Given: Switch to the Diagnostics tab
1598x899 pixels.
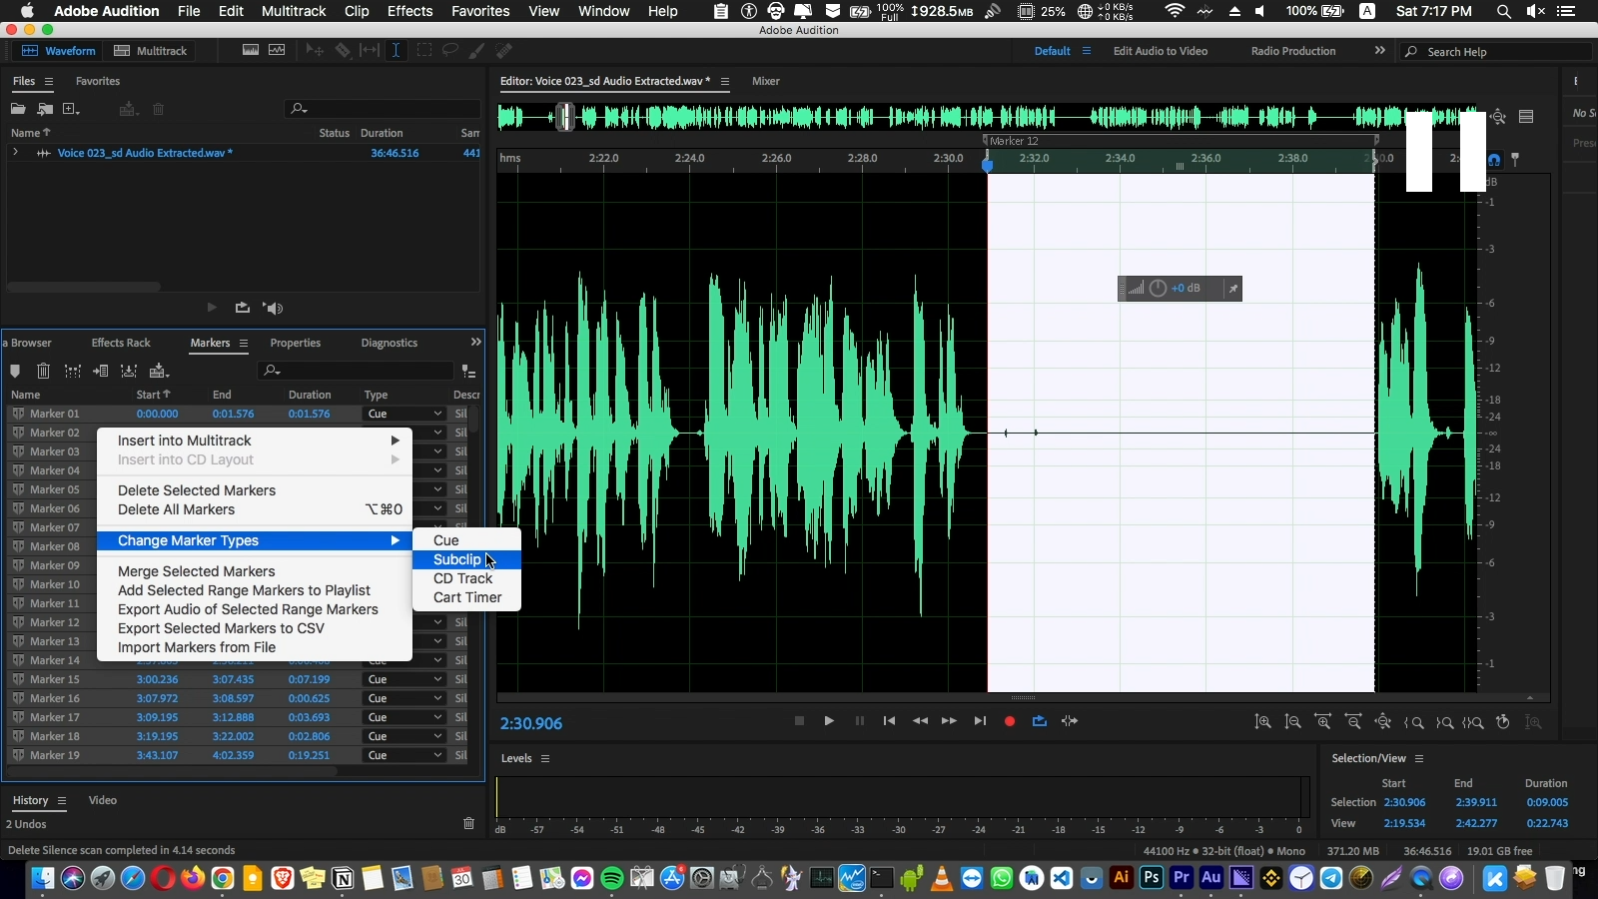Looking at the screenshot, I should click(x=390, y=343).
